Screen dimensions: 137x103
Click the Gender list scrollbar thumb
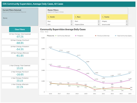[72, 23]
